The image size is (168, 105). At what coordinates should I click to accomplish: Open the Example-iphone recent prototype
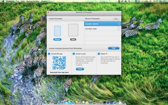pos(103,24)
